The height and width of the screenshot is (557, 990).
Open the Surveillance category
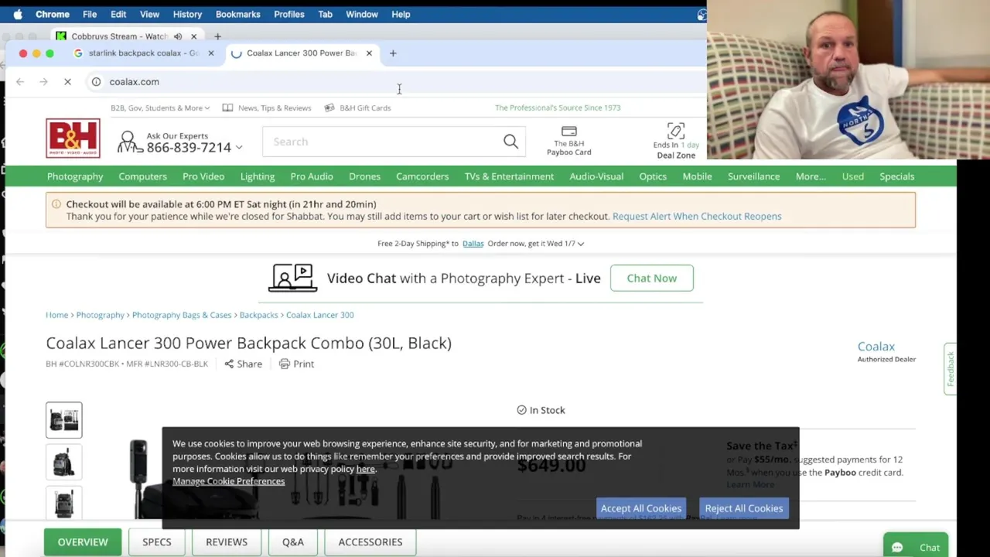click(x=753, y=176)
